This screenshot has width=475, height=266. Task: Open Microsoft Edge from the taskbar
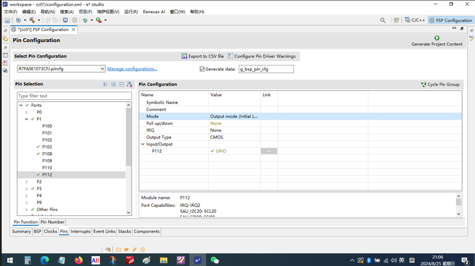45,260
